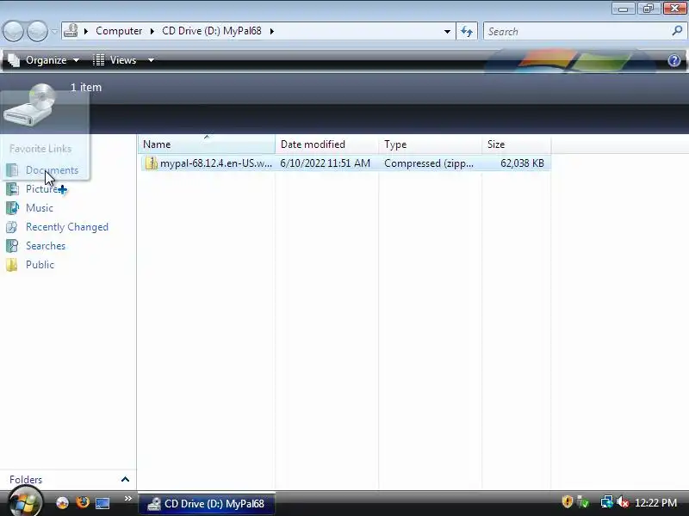
Task: Click the Compressed (zipp... type cell
Action: [x=429, y=163]
